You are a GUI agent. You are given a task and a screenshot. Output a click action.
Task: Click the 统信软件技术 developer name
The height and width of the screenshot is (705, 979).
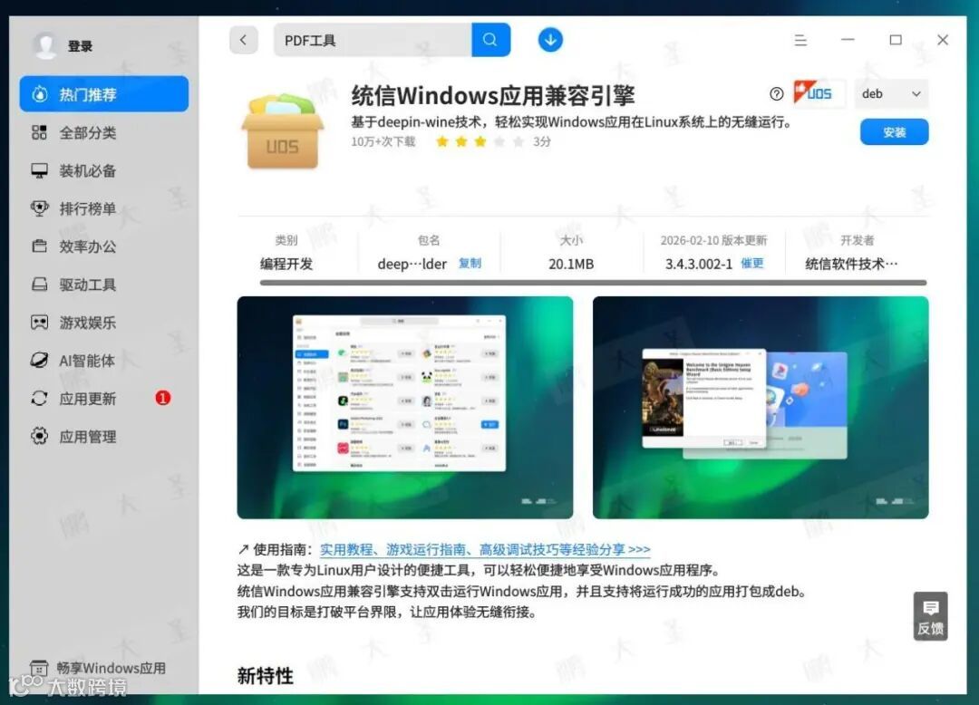(851, 264)
